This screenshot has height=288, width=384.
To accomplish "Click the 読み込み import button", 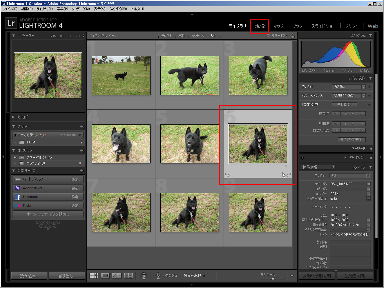I will coord(29,276).
